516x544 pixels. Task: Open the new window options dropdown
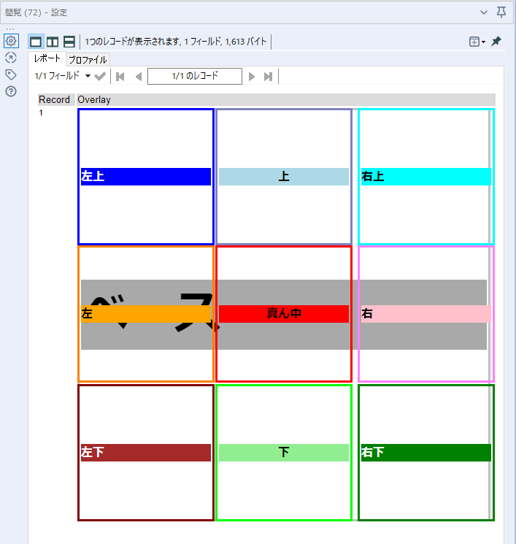(x=477, y=42)
